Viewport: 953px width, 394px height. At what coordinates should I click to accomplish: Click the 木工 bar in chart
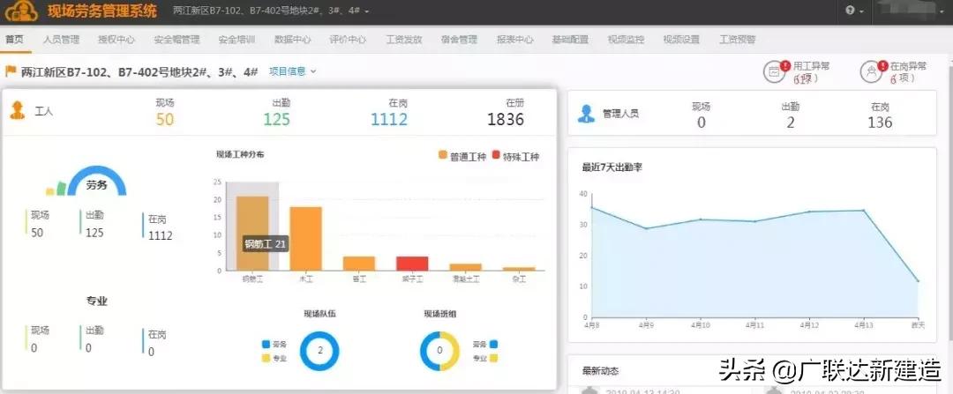pyautogui.click(x=305, y=239)
